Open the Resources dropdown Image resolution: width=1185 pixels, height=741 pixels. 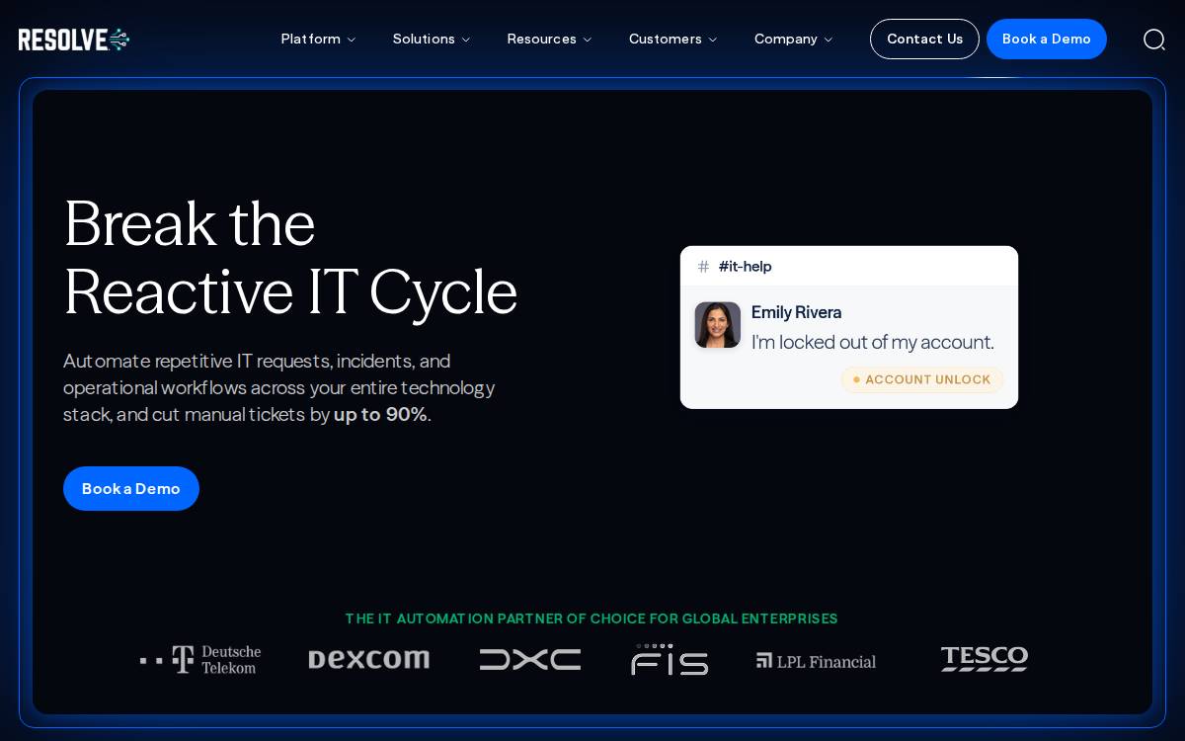point(549,40)
